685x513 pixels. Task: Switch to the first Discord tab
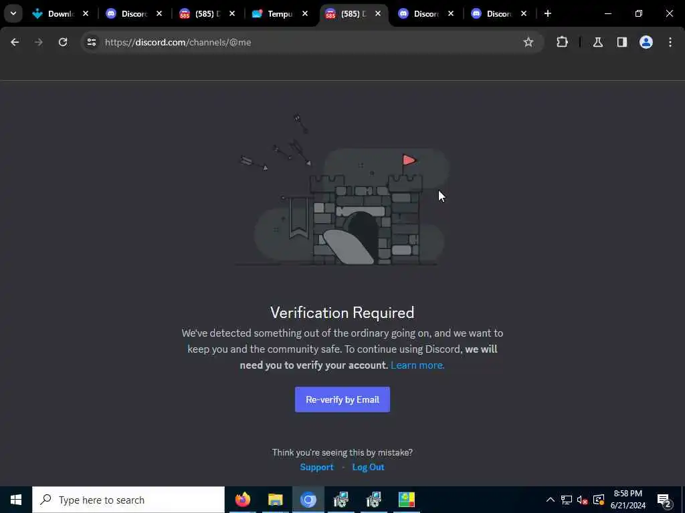(x=128, y=14)
